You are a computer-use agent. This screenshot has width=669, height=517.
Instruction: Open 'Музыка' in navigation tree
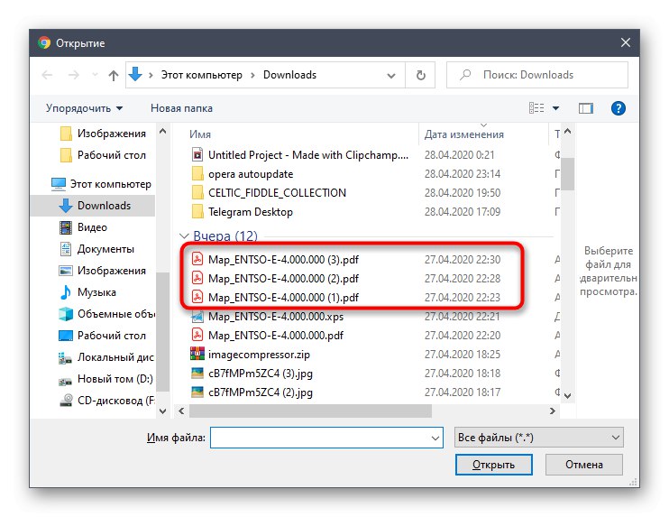(x=87, y=292)
